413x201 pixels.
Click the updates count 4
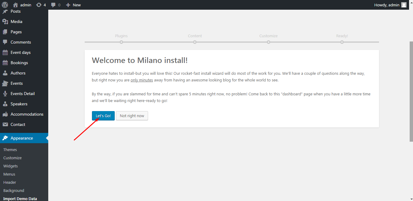pos(45,5)
